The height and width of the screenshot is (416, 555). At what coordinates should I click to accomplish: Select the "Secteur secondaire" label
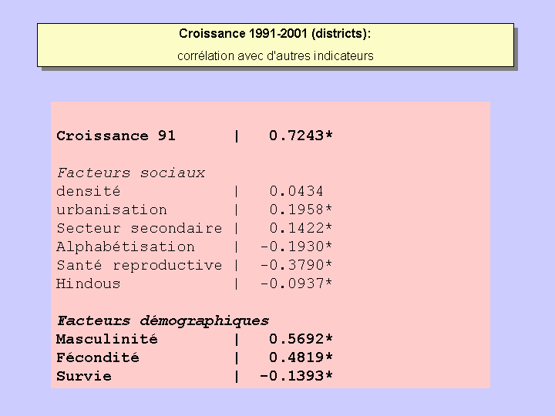[139, 229]
